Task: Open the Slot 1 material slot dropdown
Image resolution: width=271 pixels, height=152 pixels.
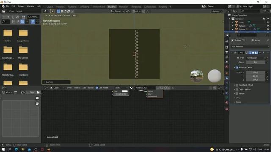Action: pyautogui.click(x=121, y=88)
